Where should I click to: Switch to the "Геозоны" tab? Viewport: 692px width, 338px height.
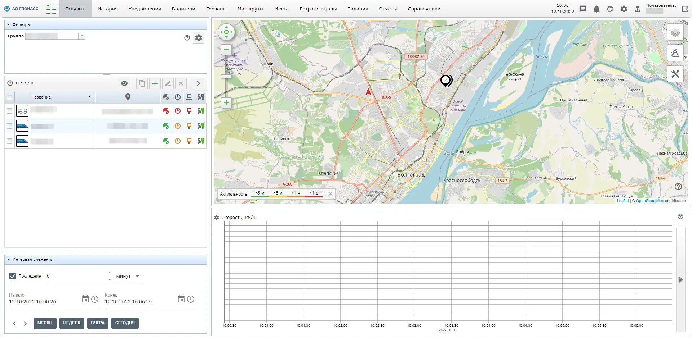click(216, 9)
